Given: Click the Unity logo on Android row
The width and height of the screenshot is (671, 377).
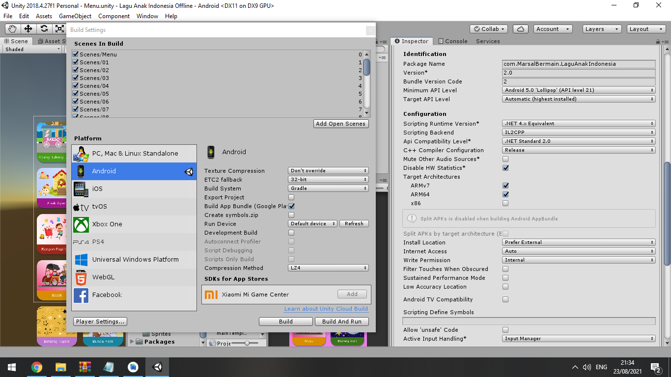Looking at the screenshot, I should click(x=189, y=172).
